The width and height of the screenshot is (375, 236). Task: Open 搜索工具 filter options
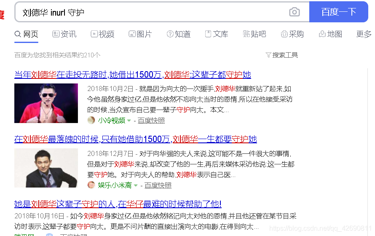tap(282, 55)
